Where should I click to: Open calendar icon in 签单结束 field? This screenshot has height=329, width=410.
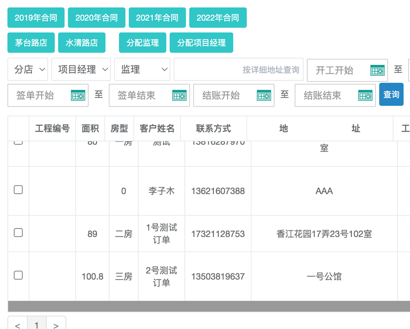179,96
